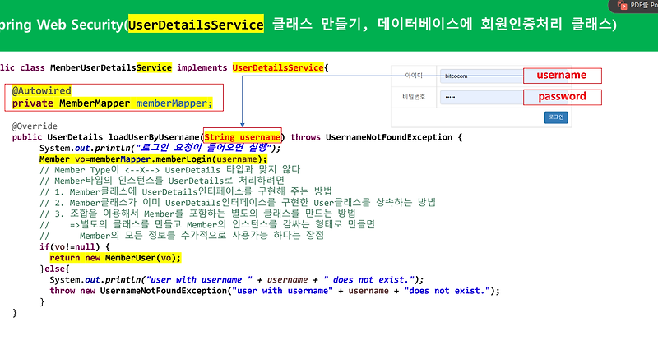Click the comment about Member Type과 UserDetails 타입

(x=170, y=170)
